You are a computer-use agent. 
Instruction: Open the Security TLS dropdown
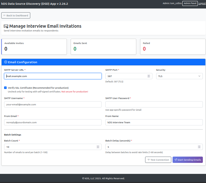[179, 76]
